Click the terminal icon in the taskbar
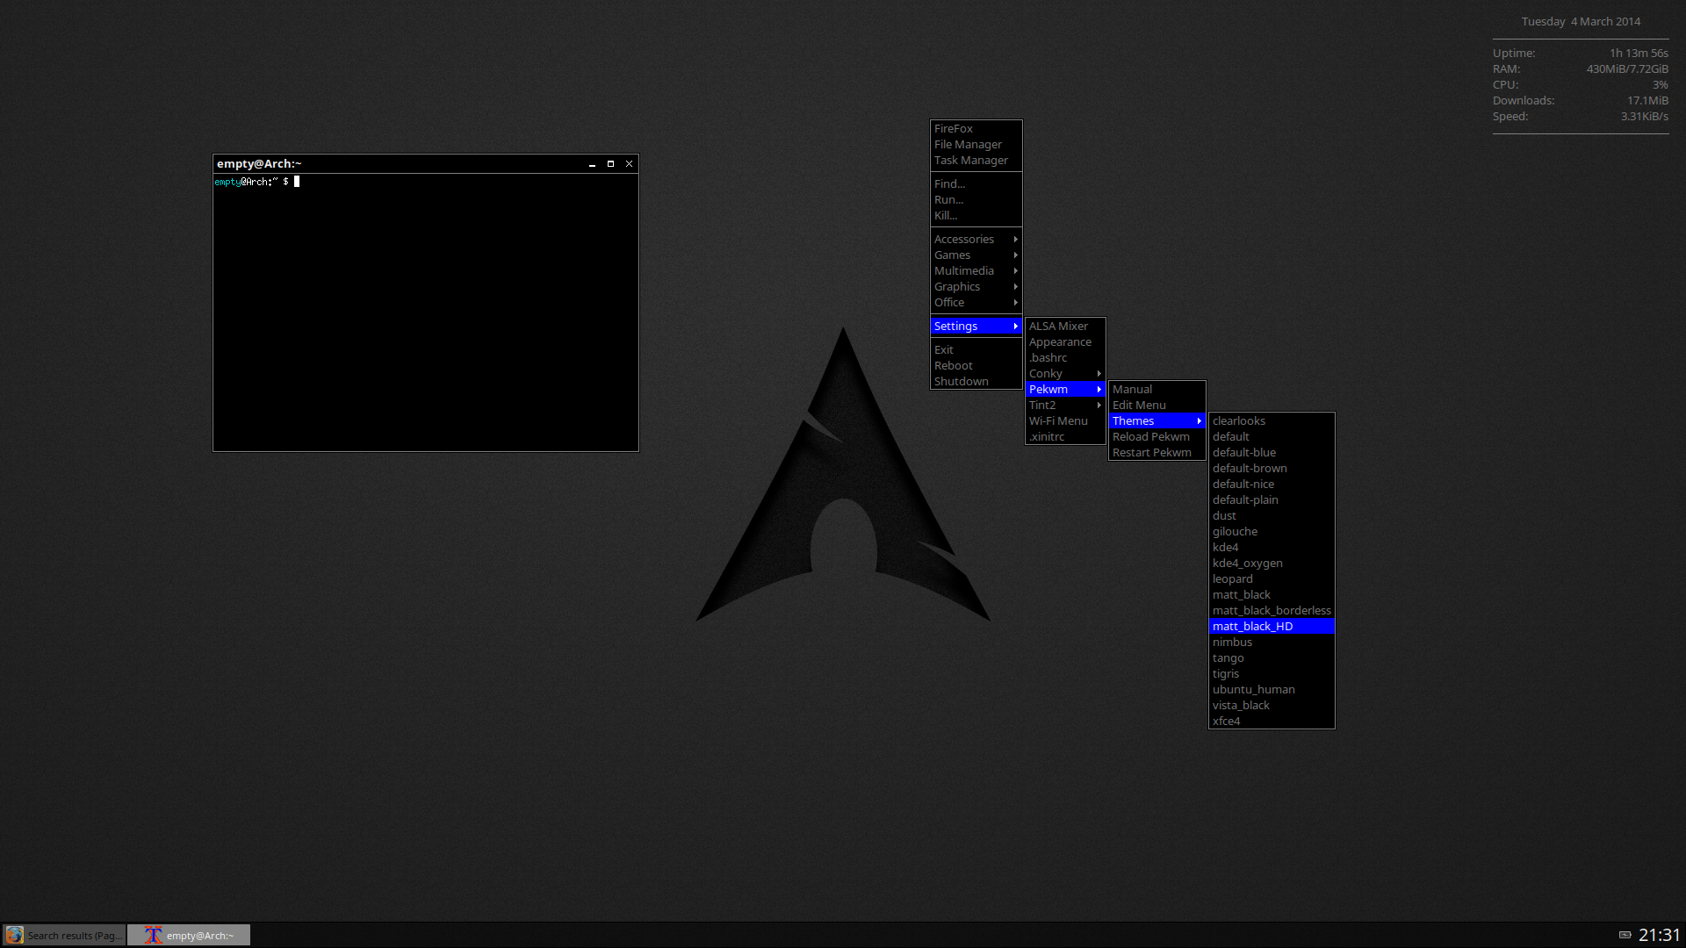 [154, 935]
